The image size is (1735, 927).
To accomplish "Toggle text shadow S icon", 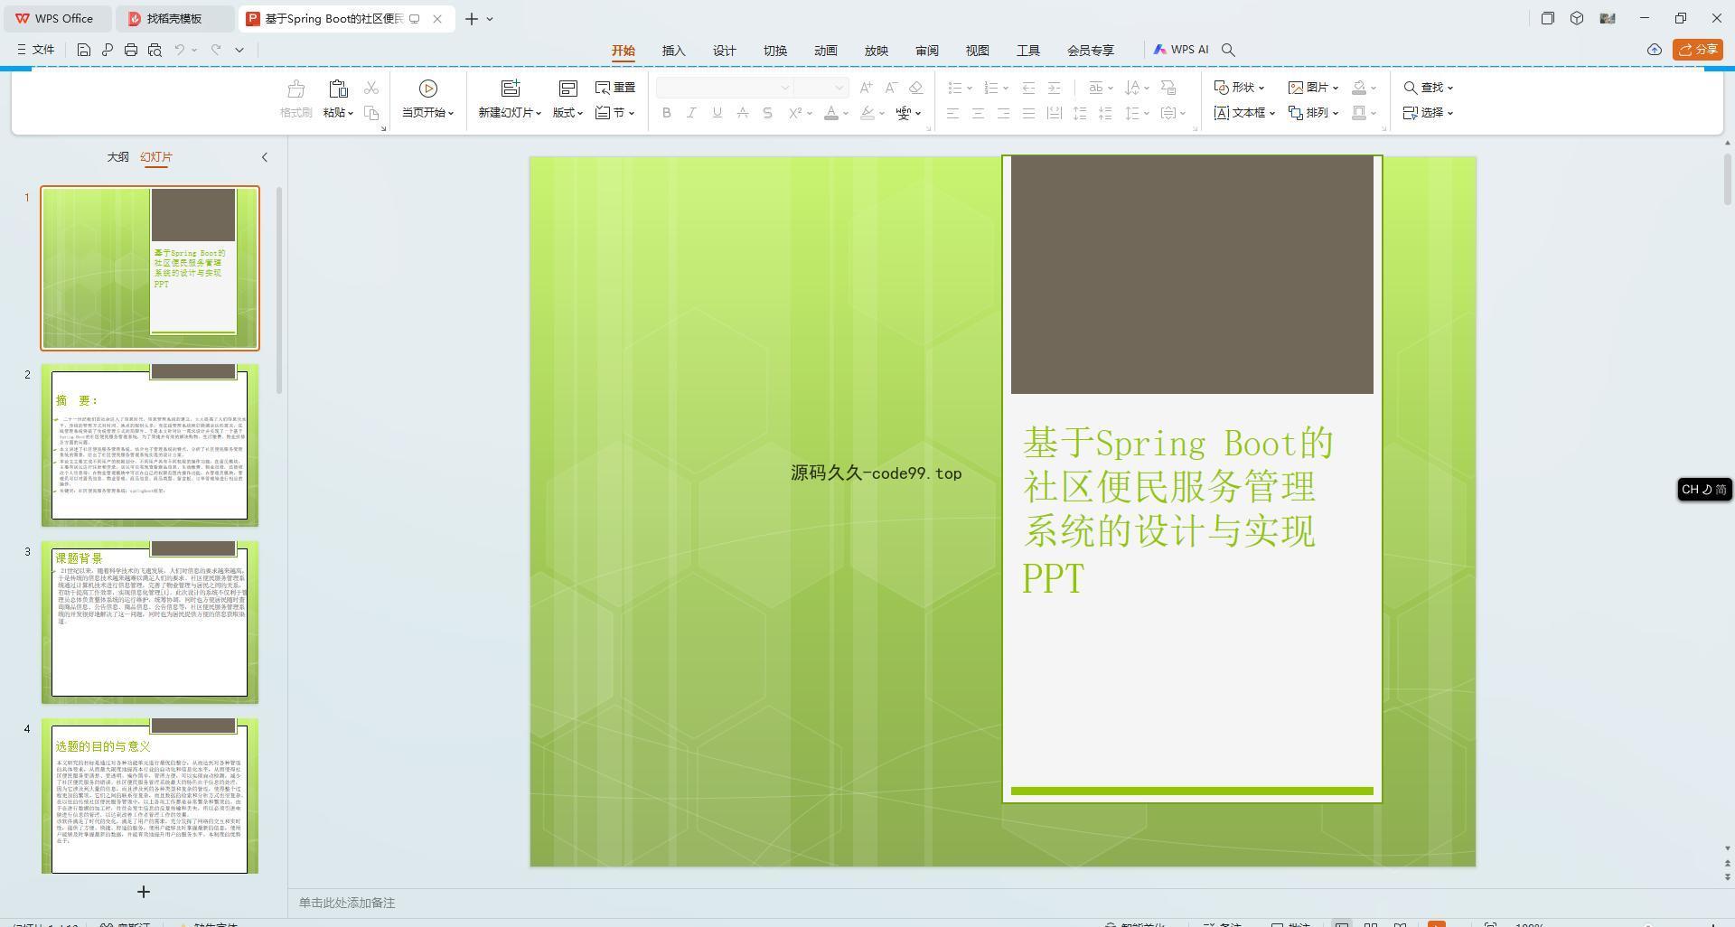I will pyautogui.click(x=768, y=113).
